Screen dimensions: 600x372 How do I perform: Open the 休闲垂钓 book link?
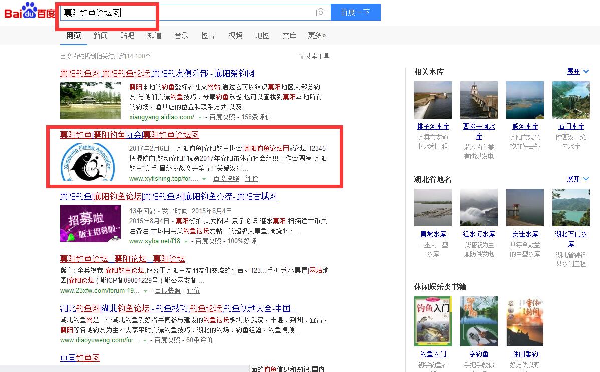[x=525, y=354]
